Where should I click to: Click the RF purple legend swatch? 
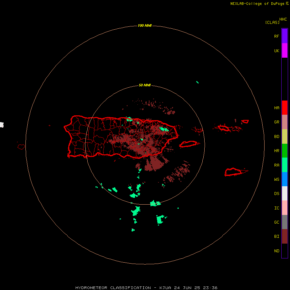285,36
